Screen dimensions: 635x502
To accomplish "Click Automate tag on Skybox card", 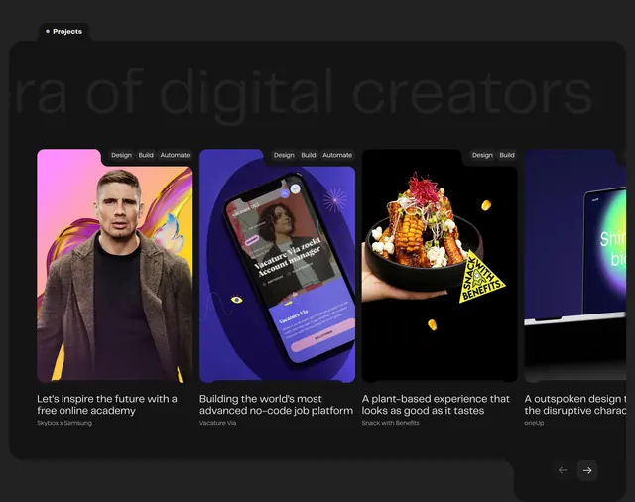I will tap(175, 155).
